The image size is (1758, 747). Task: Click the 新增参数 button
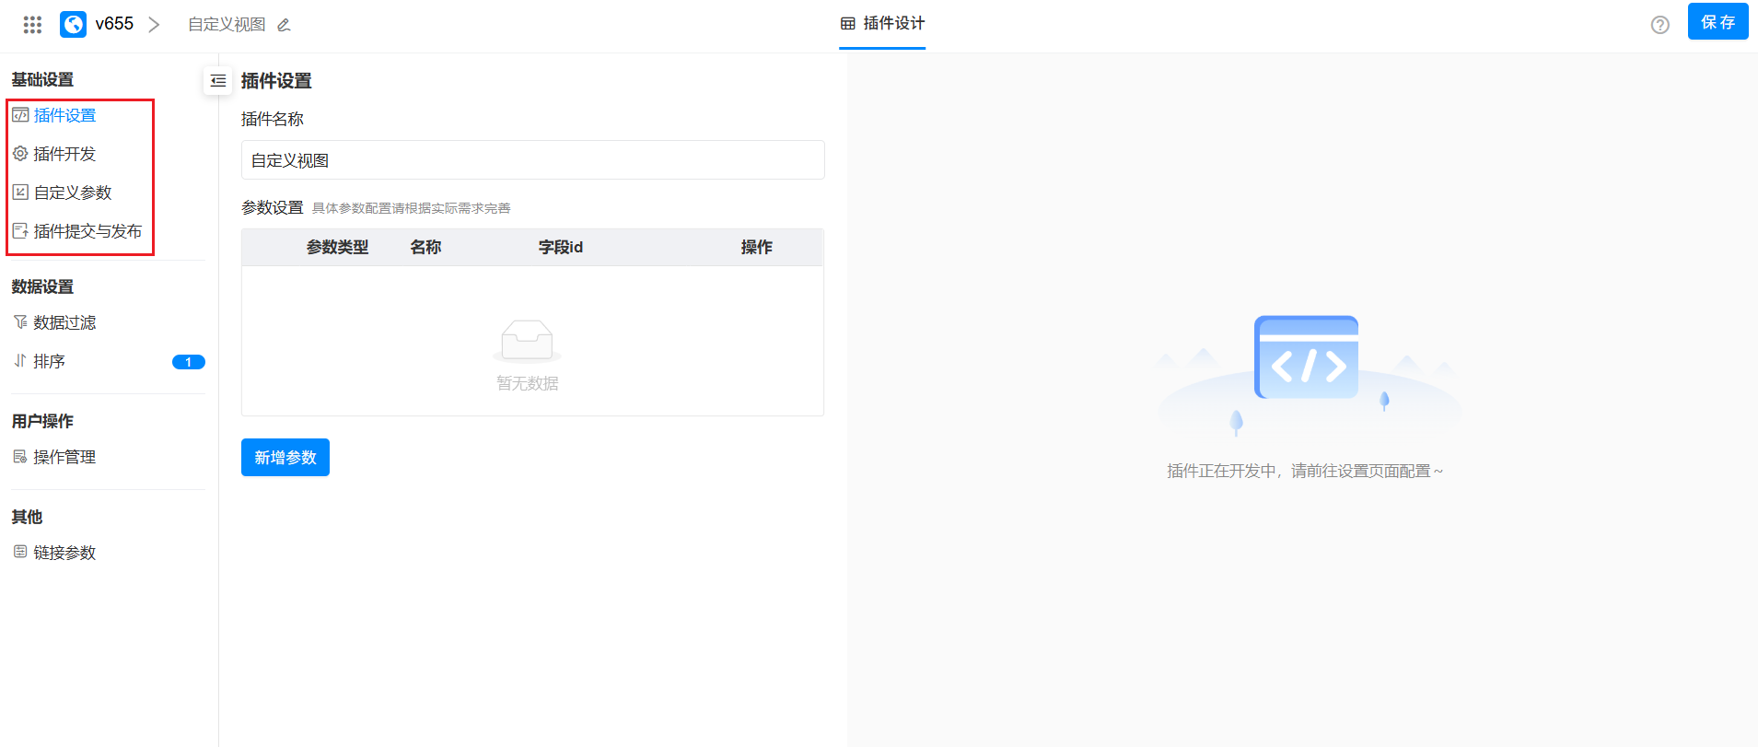[x=285, y=458]
